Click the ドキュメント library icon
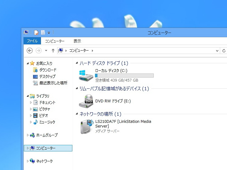Viewport: 227px width, 170px height. pos(35,102)
